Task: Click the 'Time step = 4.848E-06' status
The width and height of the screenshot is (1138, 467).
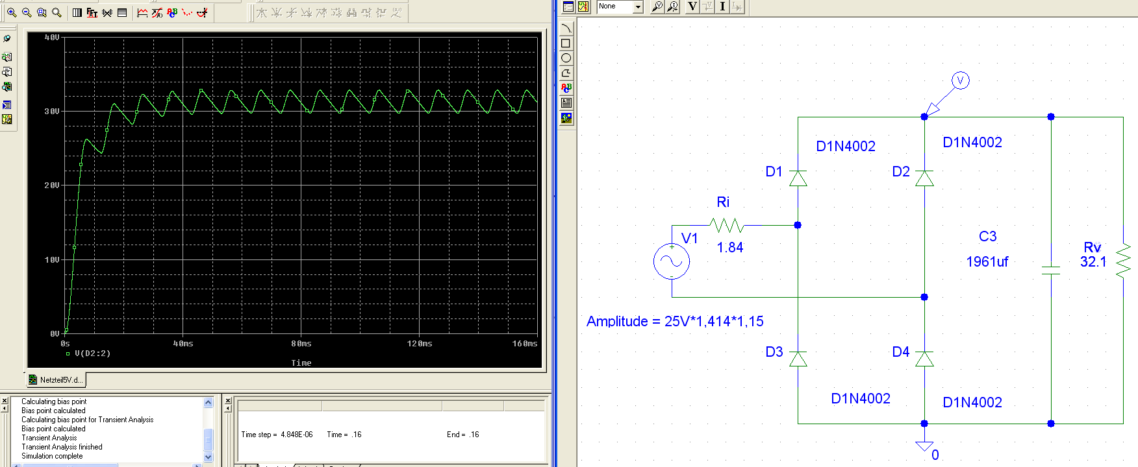Action: tap(277, 435)
